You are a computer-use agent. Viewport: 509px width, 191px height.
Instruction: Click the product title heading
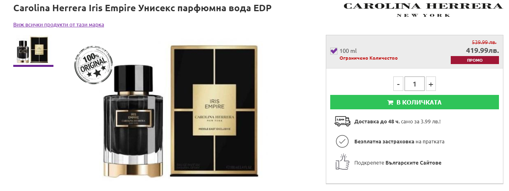click(142, 8)
